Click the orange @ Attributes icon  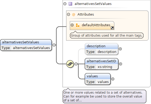point(74,15)
